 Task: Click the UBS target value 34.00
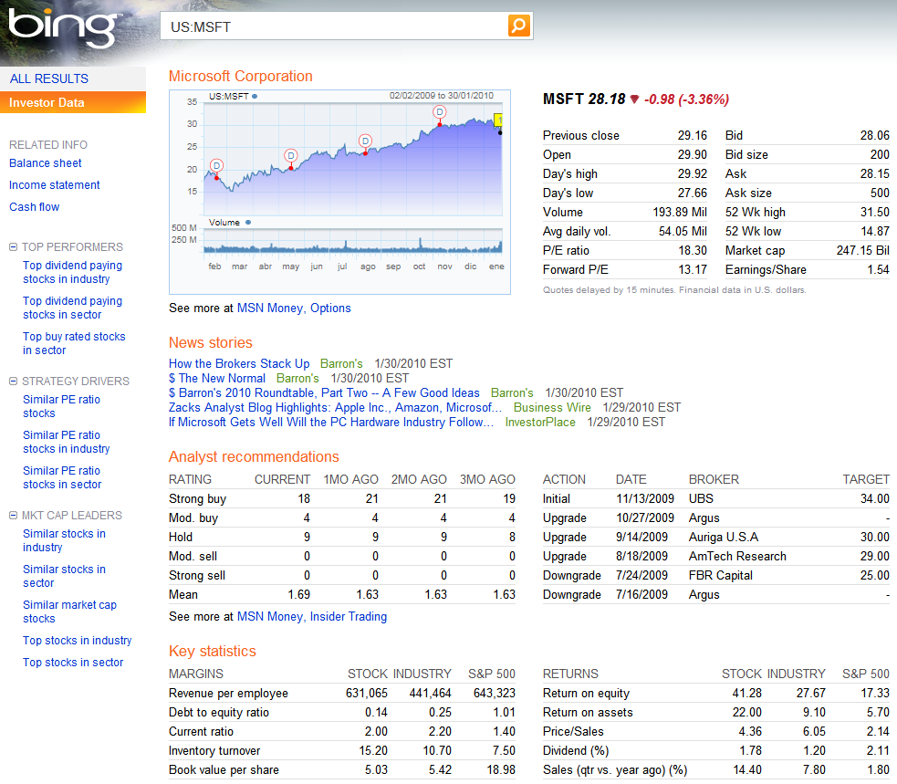(875, 498)
